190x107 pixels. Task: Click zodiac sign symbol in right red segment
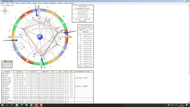tap(67, 36)
